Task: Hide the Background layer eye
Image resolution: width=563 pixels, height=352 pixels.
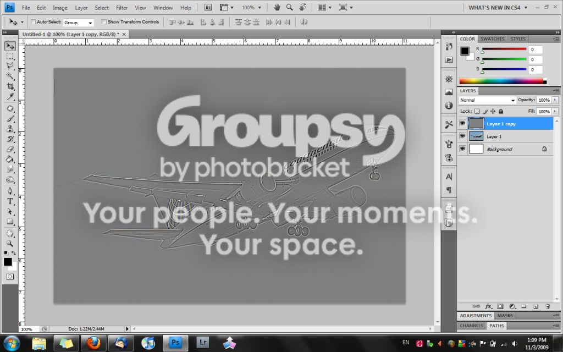Action: (x=462, y=148)
